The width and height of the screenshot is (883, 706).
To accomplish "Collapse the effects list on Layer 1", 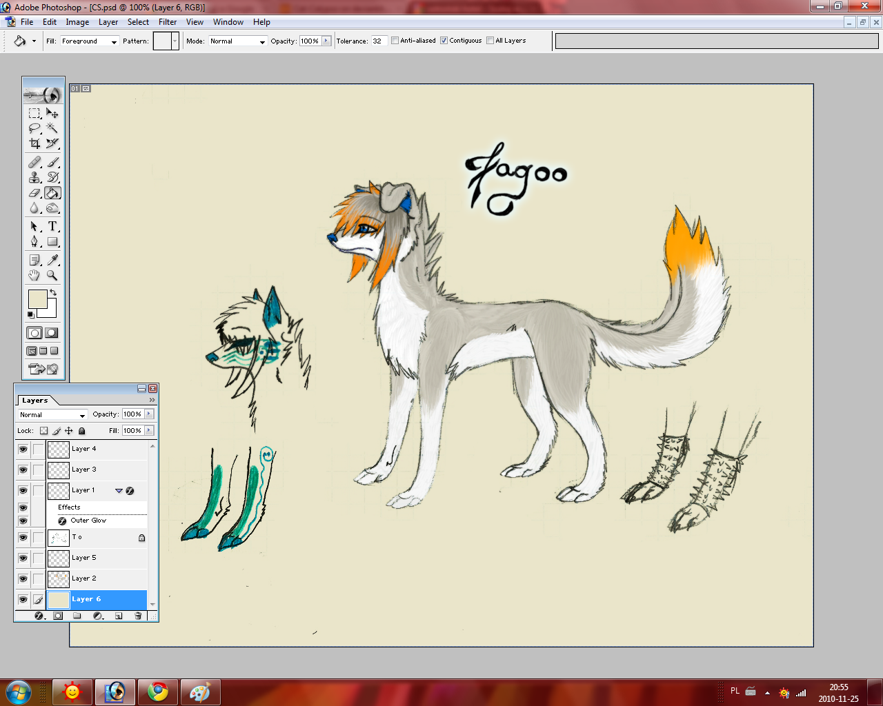I will click(117, 490).
